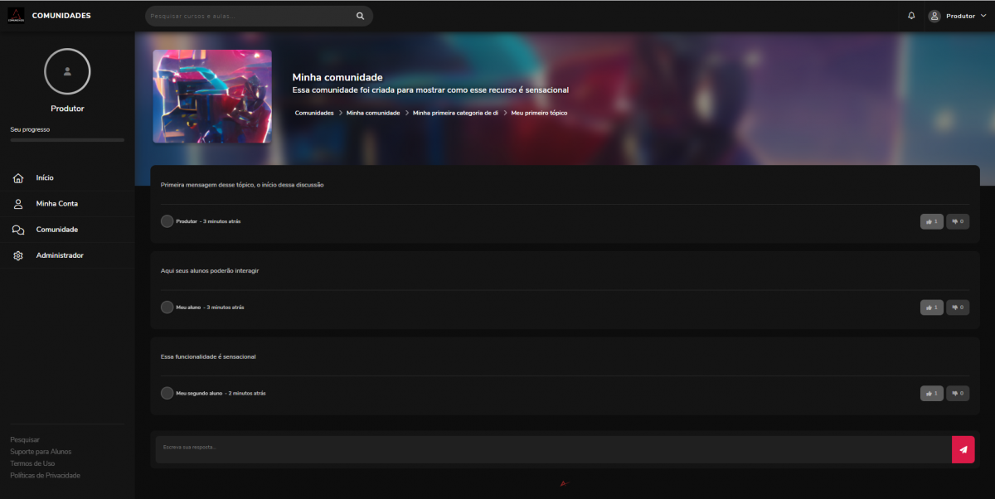Screen dimensions: 995x499
Task: Click the search magnifier icon
Action: 360,16
